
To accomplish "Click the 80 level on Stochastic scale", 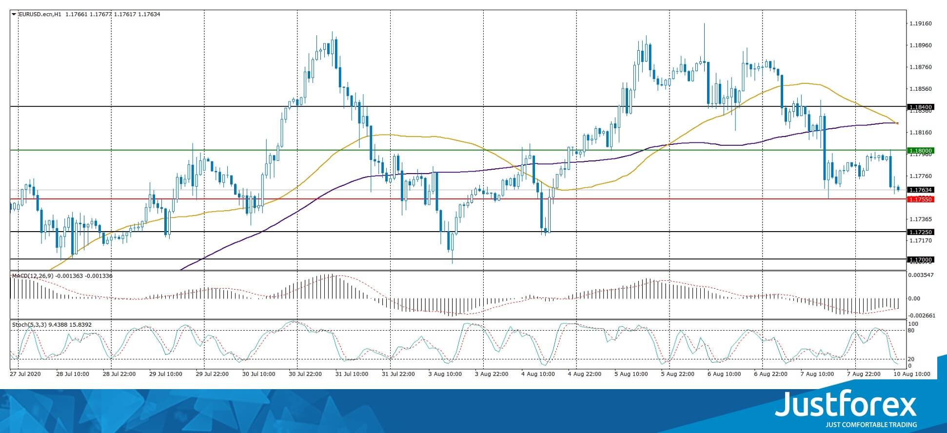I will pyautogui.click(x=911, y=331).
